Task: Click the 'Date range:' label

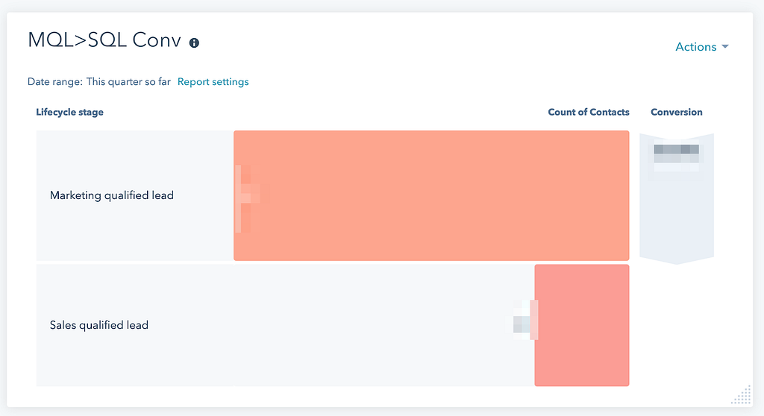Action: pyautogui.click(x=54, y=82)
